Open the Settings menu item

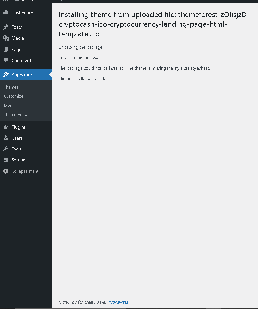19,160
